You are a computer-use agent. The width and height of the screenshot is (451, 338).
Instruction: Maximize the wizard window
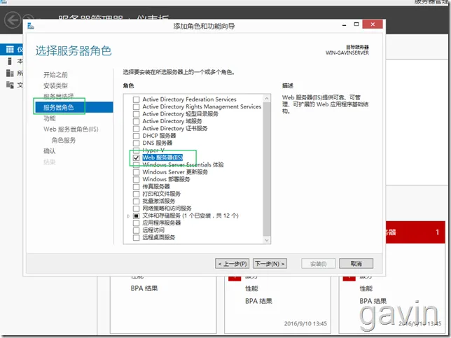point(356,24)
